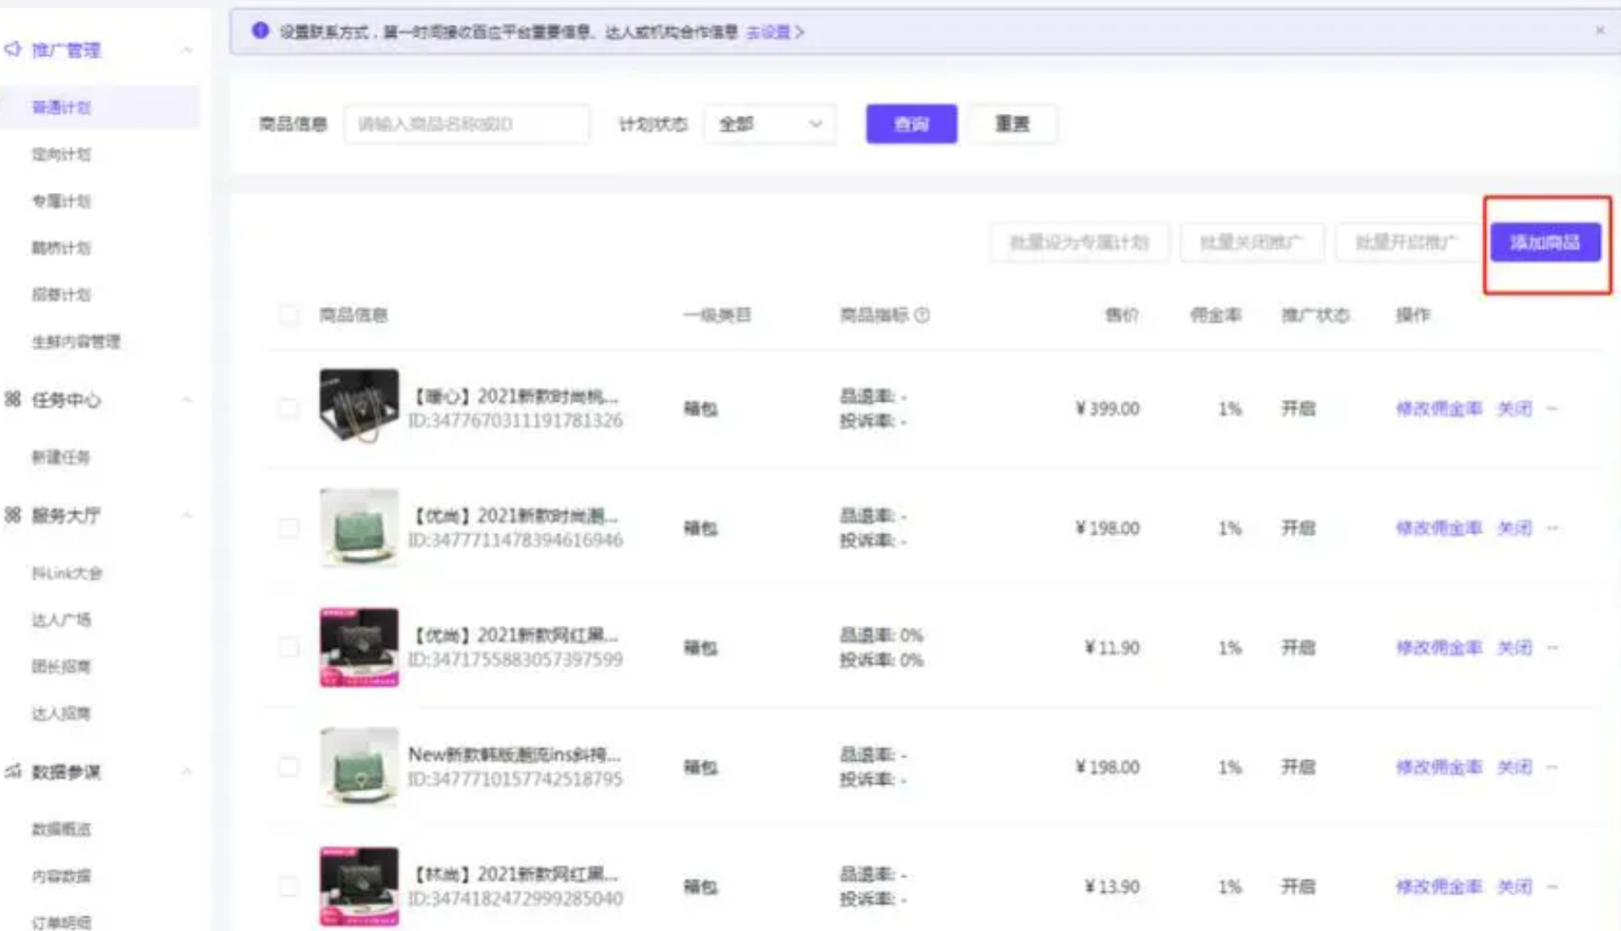Click the 添加商品 button
Screen dimensions: 1621x931
[1546, 243]
